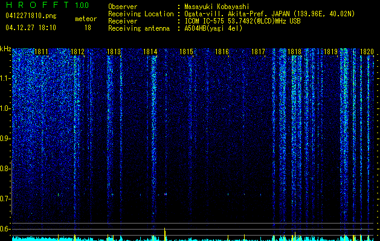Click the 1818 time marker
This screenshot has height=241, width=380.
pos(294,52)
